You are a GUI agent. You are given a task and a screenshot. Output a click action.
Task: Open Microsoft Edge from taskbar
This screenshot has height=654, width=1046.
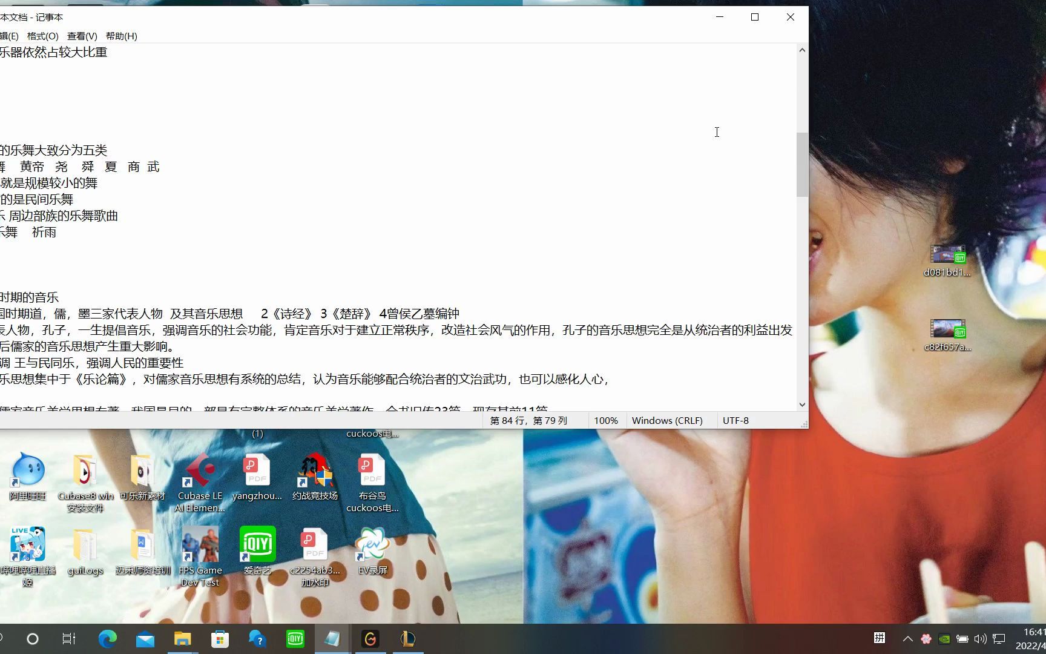(108, 639)
